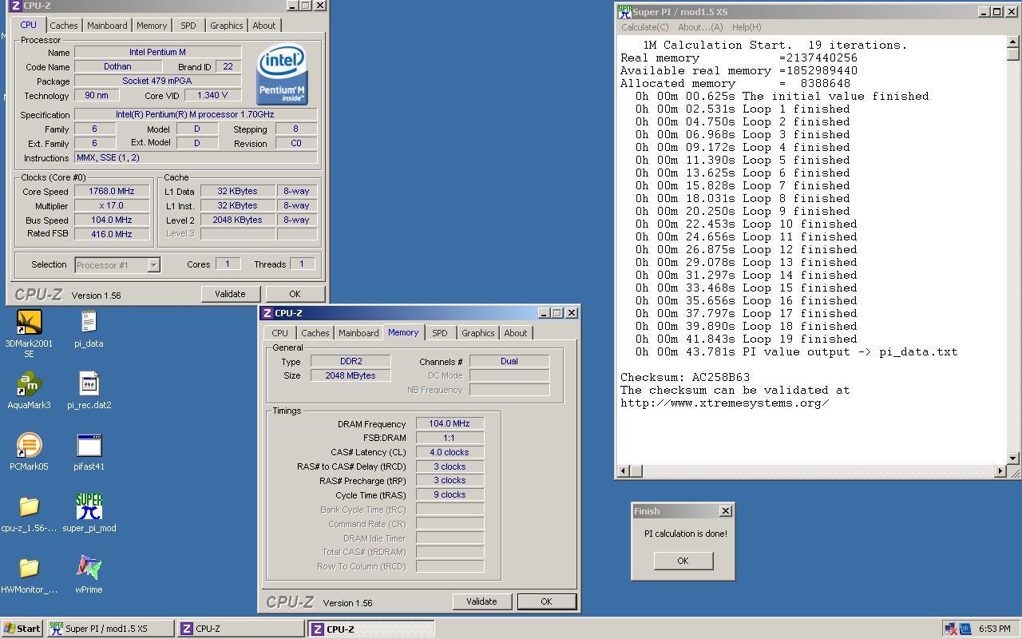Click the Intel Pentium M logo in CPU-Z
The height and width of the screenshot is (639, 1022).
(282, 75)
